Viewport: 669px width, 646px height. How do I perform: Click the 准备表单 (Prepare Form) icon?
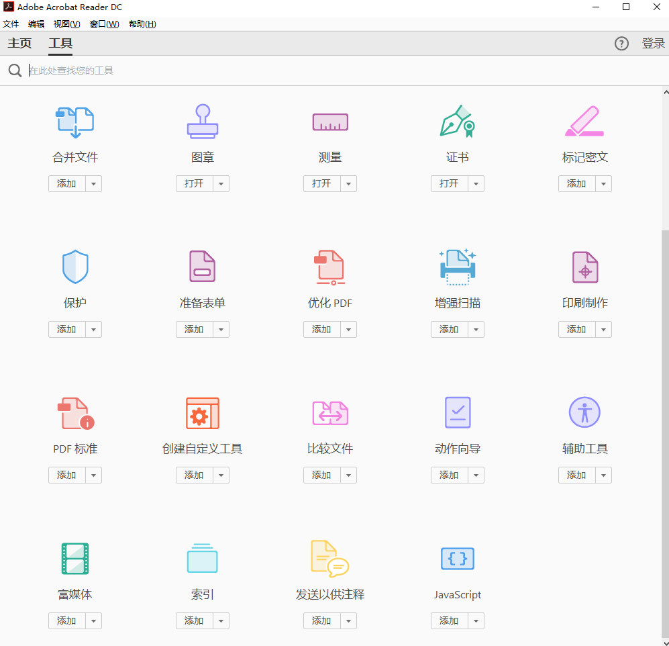tap(203, 267)
